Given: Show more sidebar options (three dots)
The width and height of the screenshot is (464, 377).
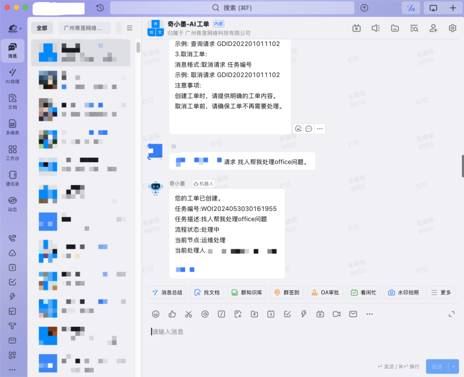Looking at the screenshot, I should pos(12,370).
